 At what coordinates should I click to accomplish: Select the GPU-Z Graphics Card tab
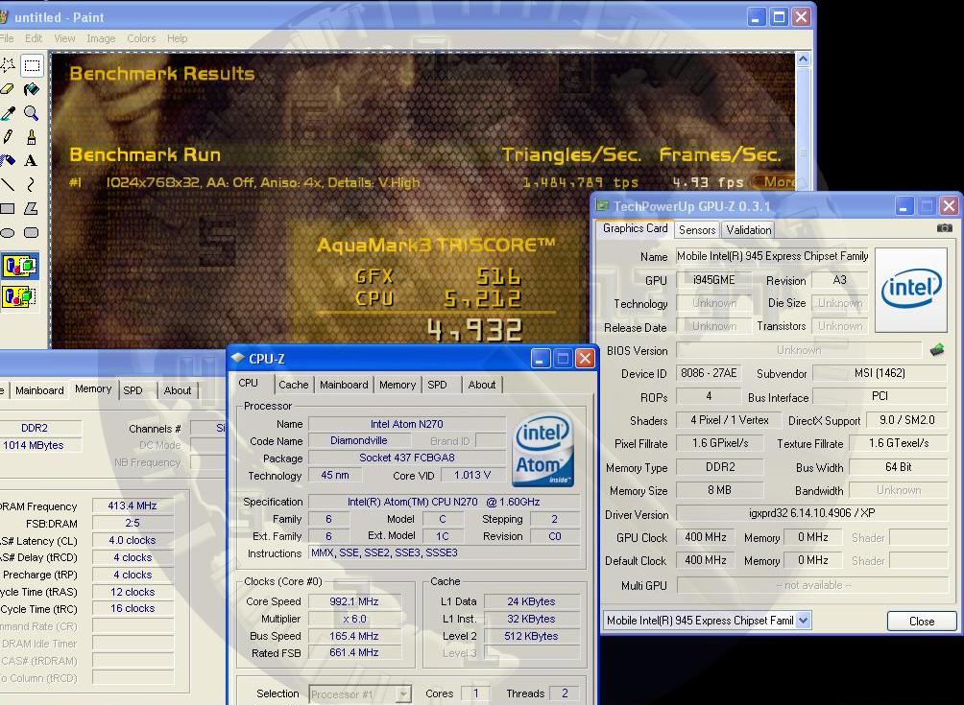[635, 228]
